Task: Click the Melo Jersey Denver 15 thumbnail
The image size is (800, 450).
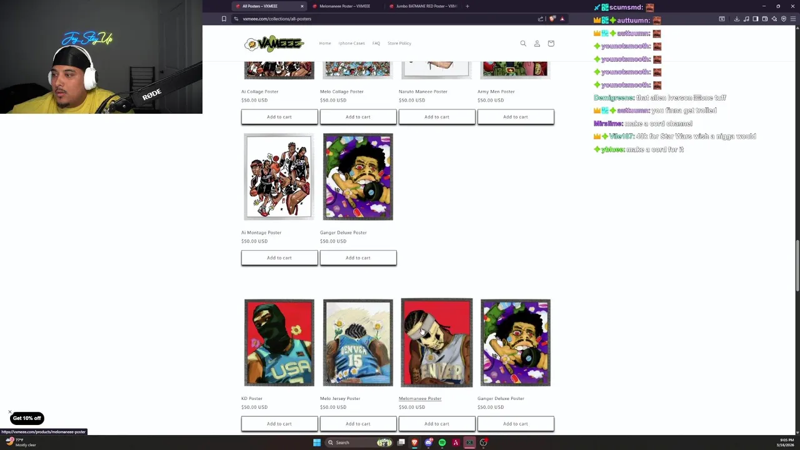Action: pyautogui.click(x=358, y=342)
